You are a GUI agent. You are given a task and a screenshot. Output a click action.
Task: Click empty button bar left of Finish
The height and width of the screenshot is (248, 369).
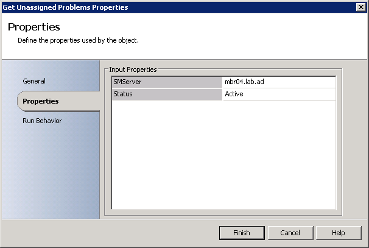(x=110, y=233)
